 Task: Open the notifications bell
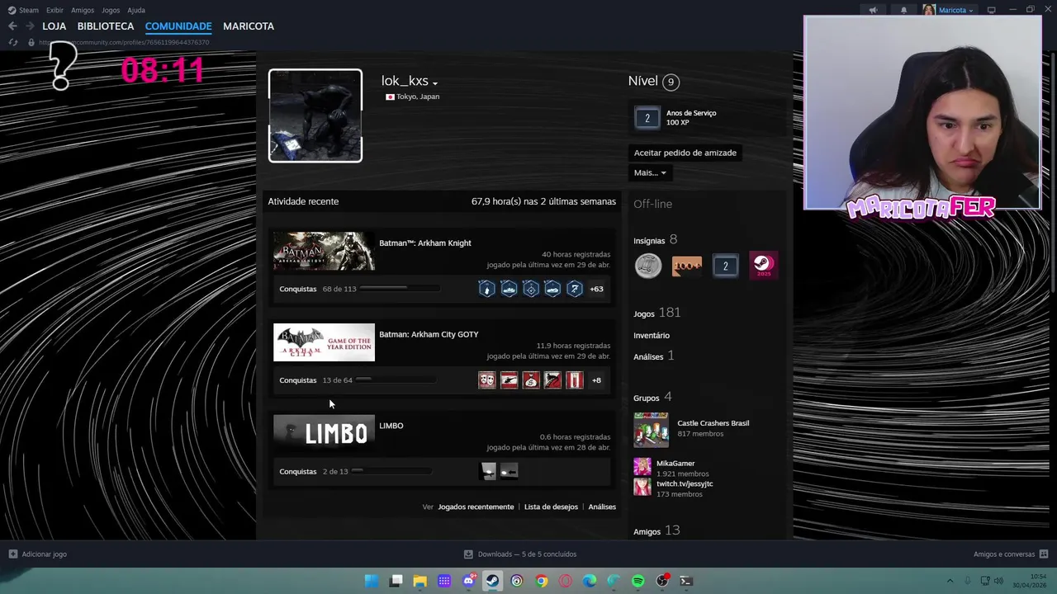(903, 10)
